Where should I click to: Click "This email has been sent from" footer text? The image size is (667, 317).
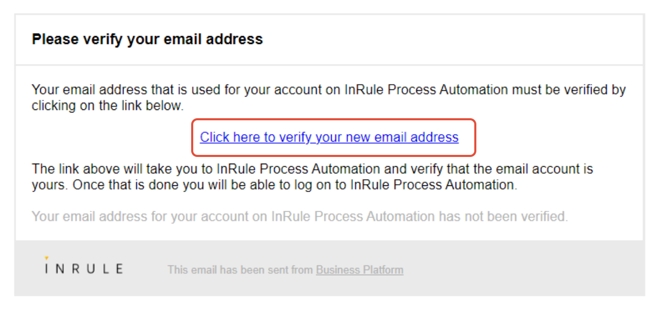tap(241, 270)
